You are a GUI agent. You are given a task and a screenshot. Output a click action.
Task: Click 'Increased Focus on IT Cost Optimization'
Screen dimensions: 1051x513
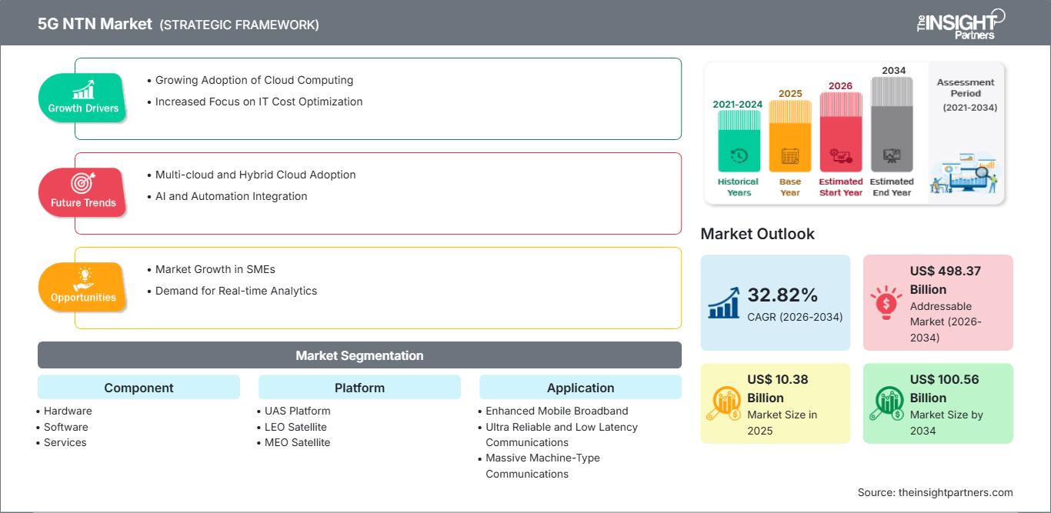coord(259,102)
